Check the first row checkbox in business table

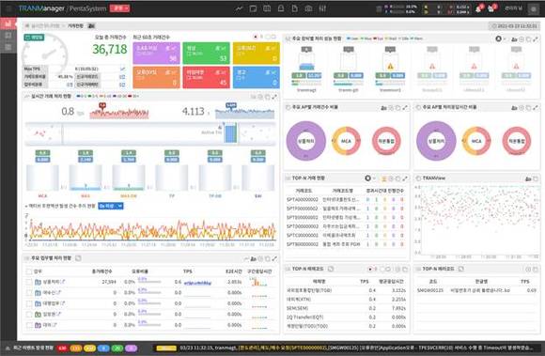coord(29,282)
